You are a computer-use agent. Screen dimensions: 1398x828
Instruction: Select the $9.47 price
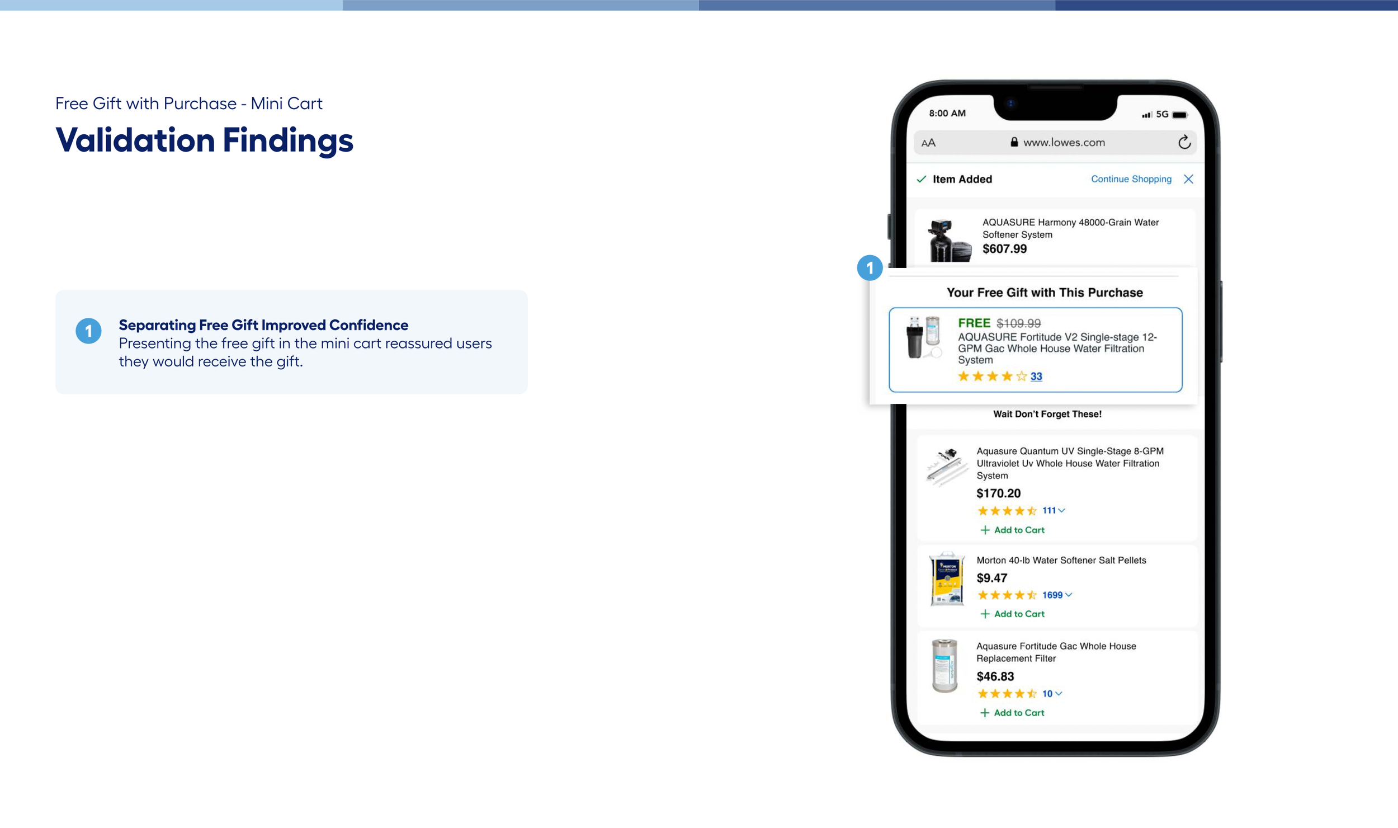click(x=991, y=578)
